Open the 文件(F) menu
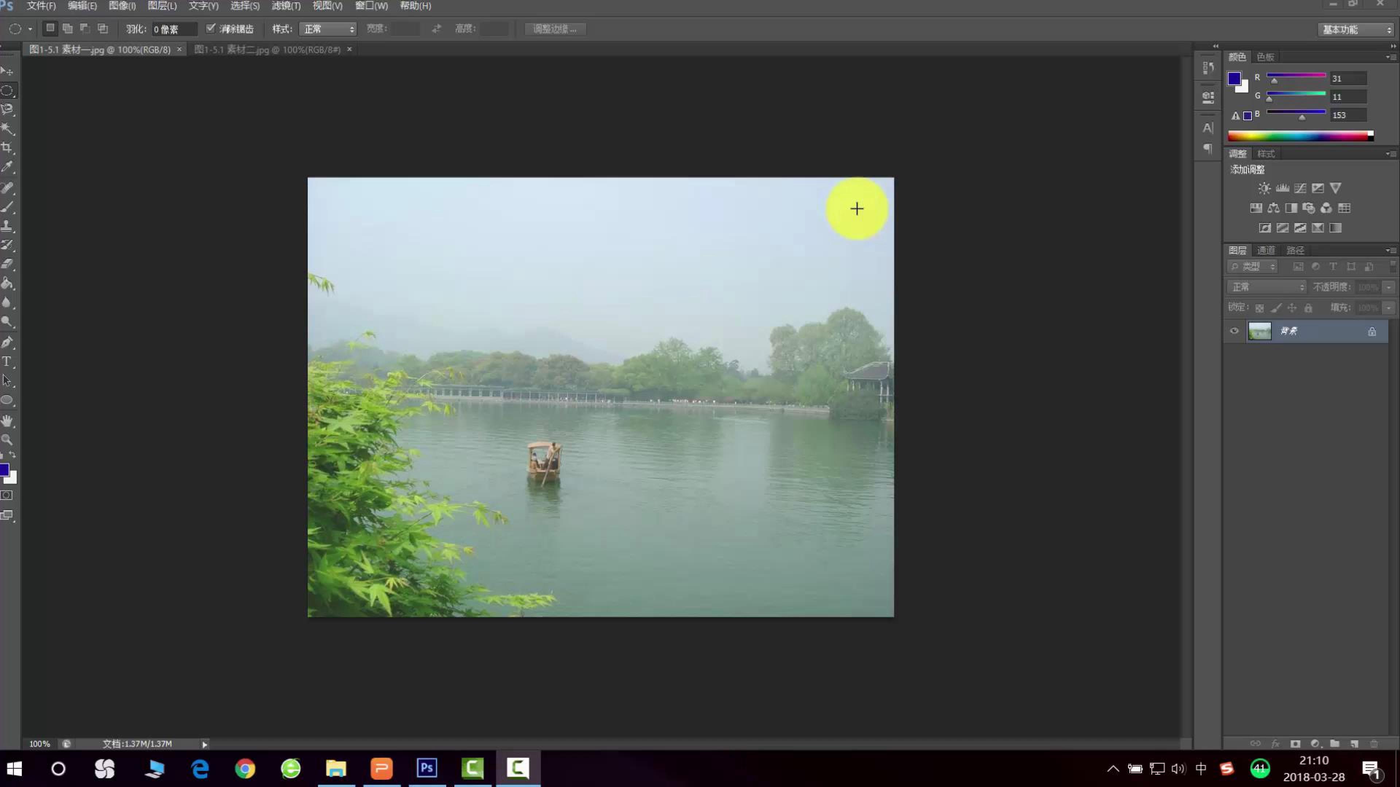The height and width of the screenshot is (787, 1400). coord(41,6)
